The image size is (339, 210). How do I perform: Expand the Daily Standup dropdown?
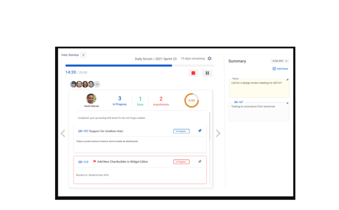pos(84,55)
